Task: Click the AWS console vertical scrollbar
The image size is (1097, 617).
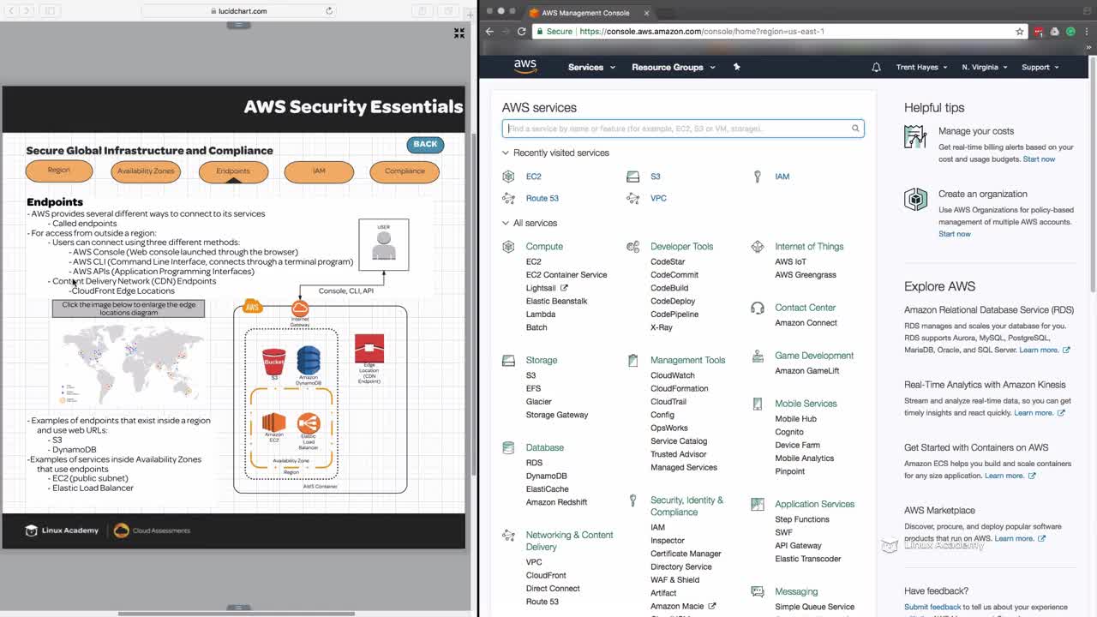Action: click(x=1092, y=174)
